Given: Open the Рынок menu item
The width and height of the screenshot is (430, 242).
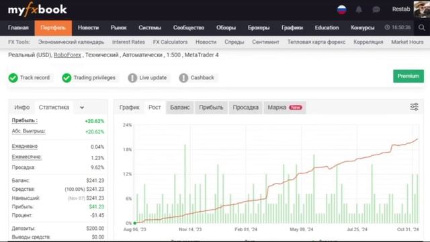Looking at the screenshot, I should click(118, 28).
